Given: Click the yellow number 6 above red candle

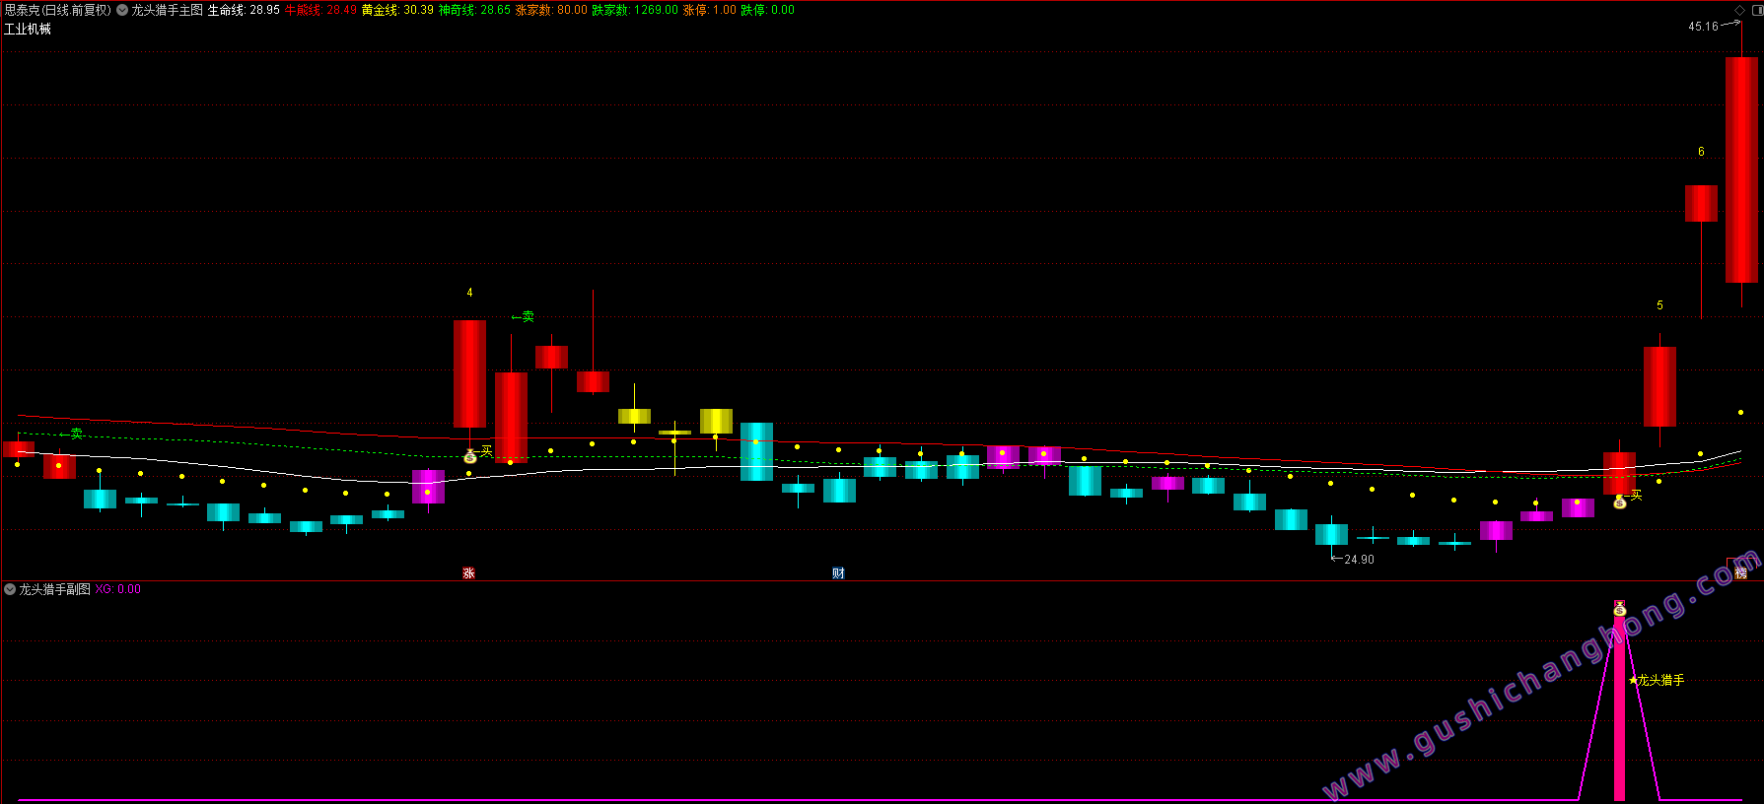Looking at the screenshot, I should [x=1701, y=152].
